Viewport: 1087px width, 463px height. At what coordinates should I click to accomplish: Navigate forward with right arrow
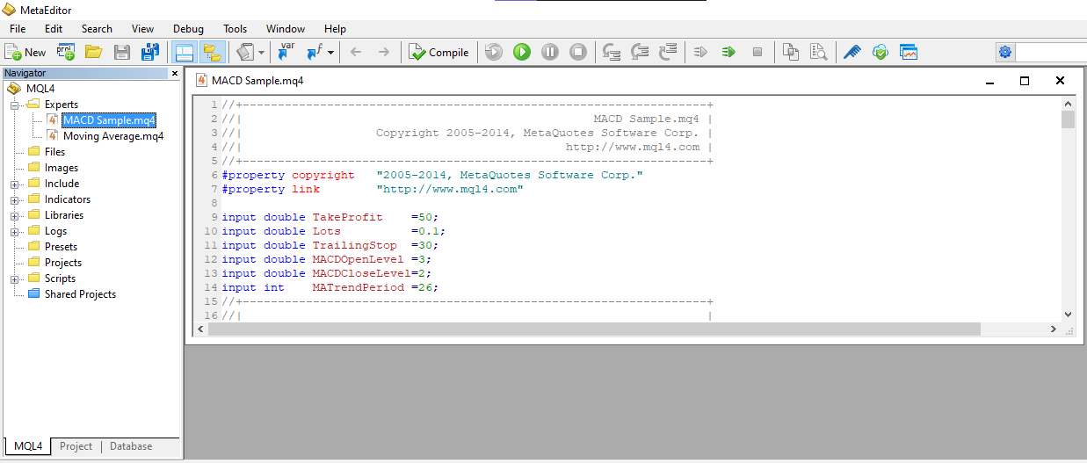[384, 52]
